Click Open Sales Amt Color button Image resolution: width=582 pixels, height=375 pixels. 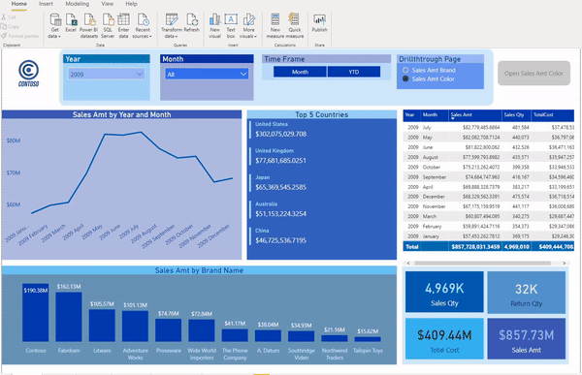pyautogui.click(x=533, y=74)
